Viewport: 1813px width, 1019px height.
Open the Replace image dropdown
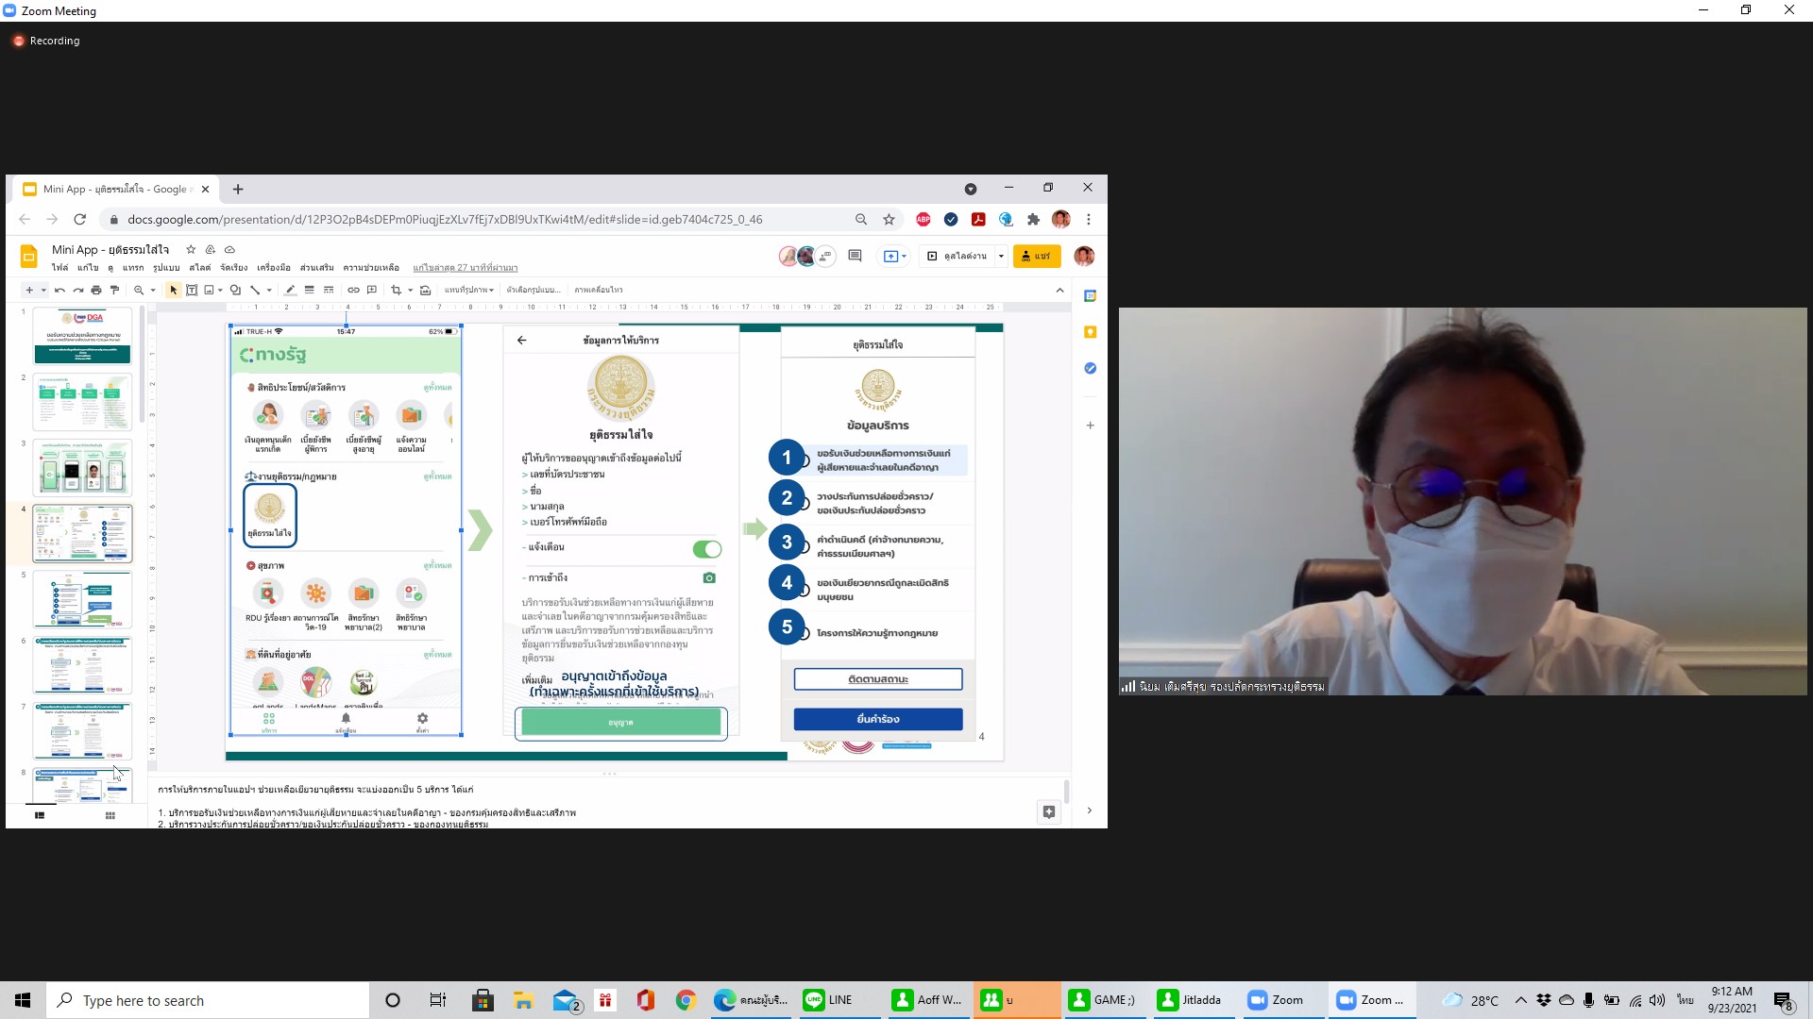pos(469,290)
